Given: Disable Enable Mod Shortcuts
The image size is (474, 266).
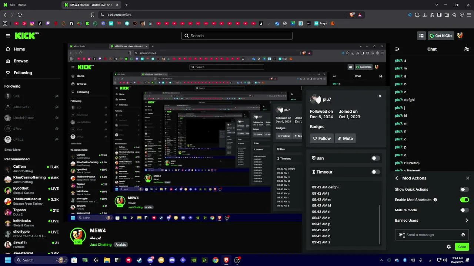Looking at the screenshot, I should pos(464,200).
